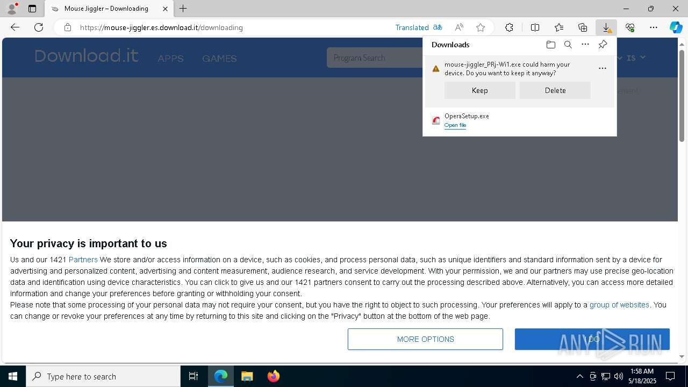Launch Firefox from taskbar
The width and height of the screenshot is (688, 387).
[273, 376]
